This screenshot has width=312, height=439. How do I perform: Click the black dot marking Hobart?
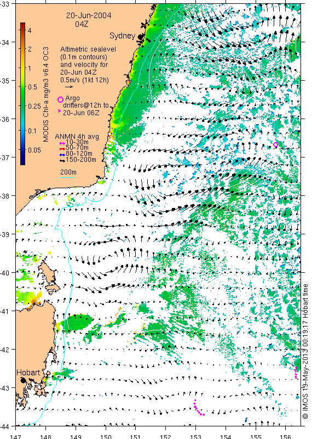tap(23, 380)
